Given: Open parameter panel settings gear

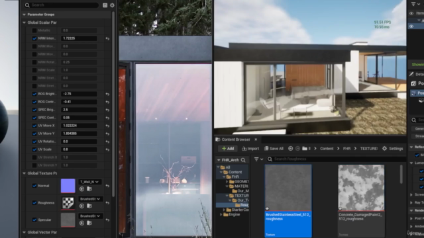Looking at the screenshot, I should [x=112, y=5].
